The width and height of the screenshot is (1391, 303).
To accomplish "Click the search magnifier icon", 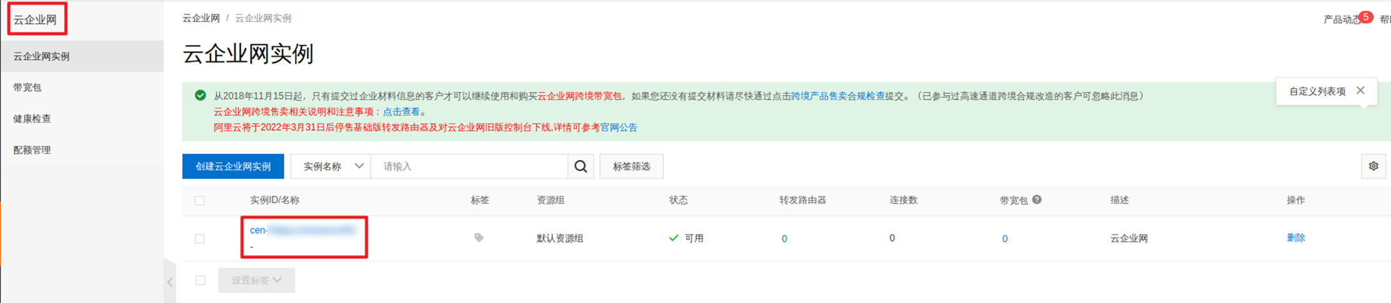I will (581, 166).
